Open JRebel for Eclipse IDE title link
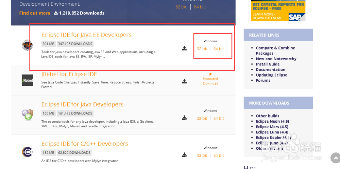This screenshot has height=169, width=340. pos(69,74)
